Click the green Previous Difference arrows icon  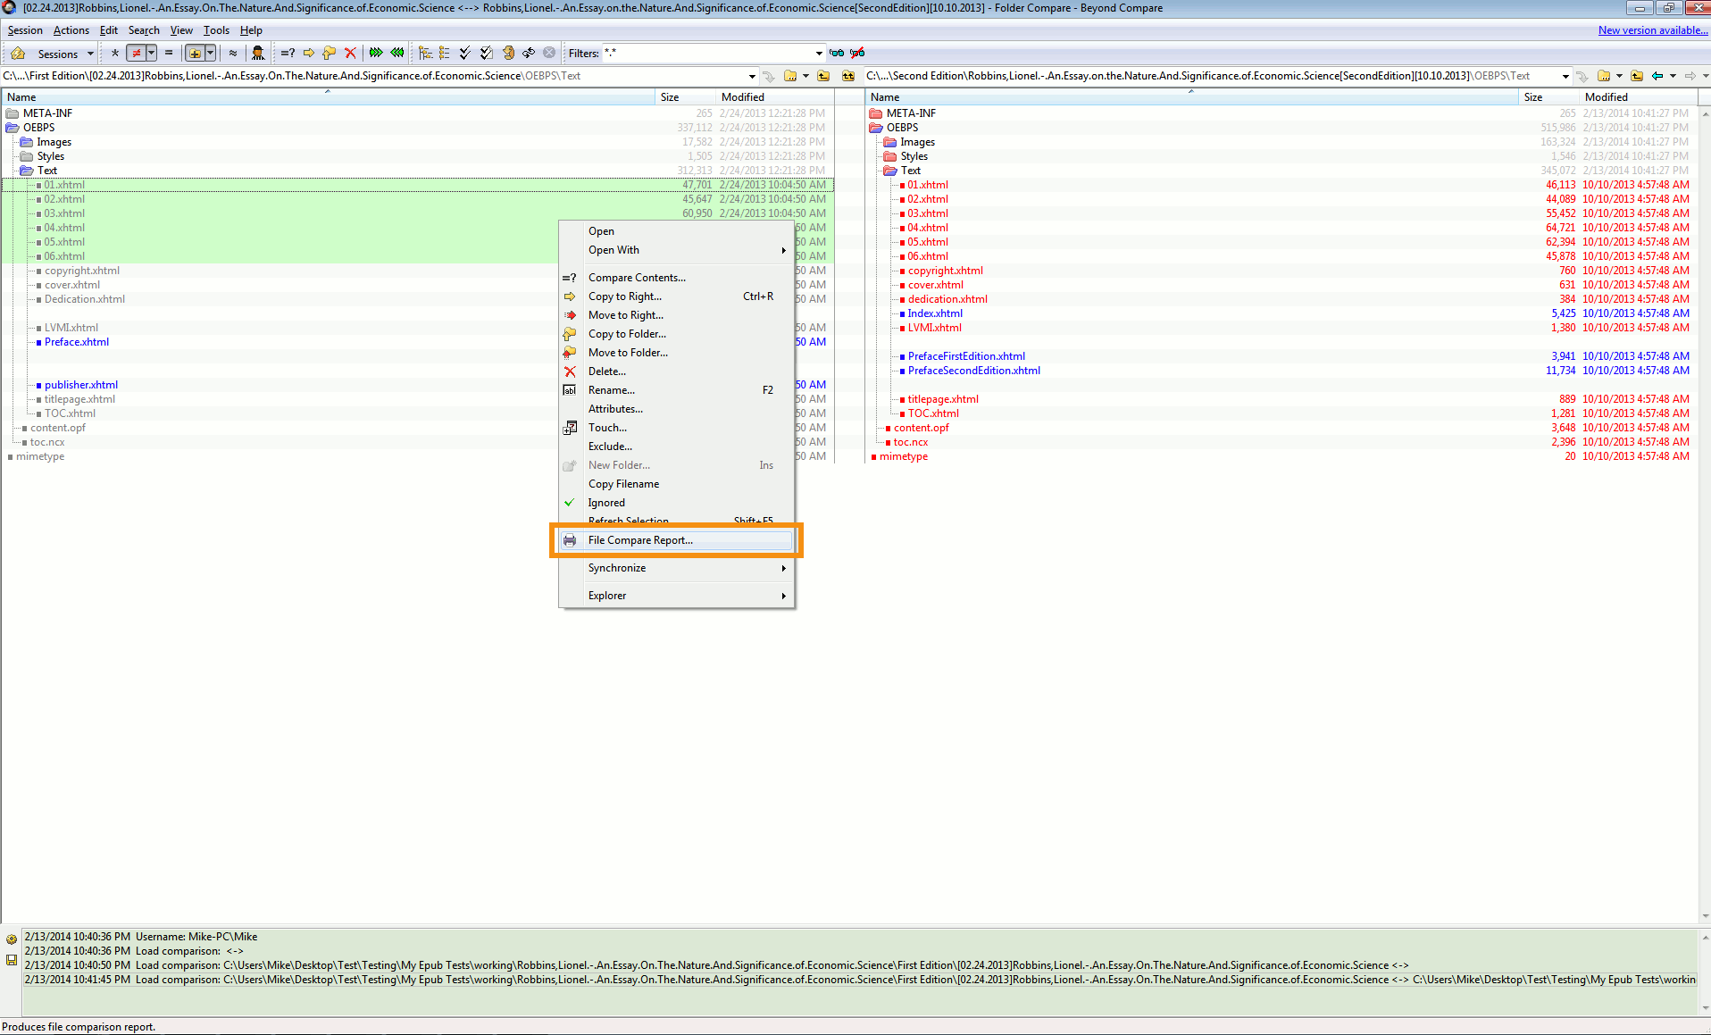397,54
